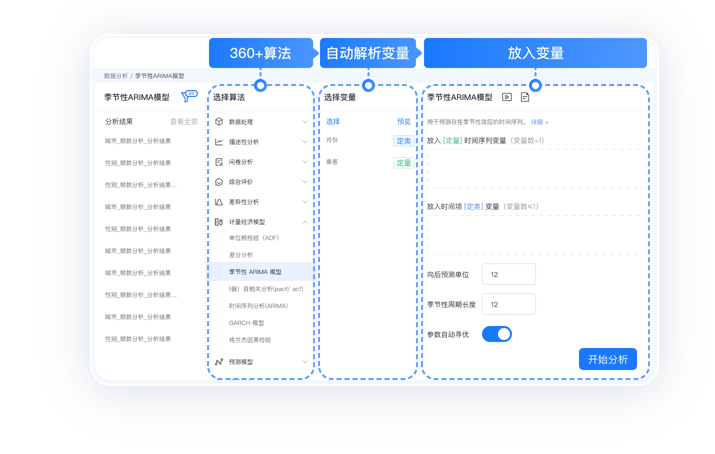
Task: Click the 定类 tag for 月份
Action: tap(403, 141)
